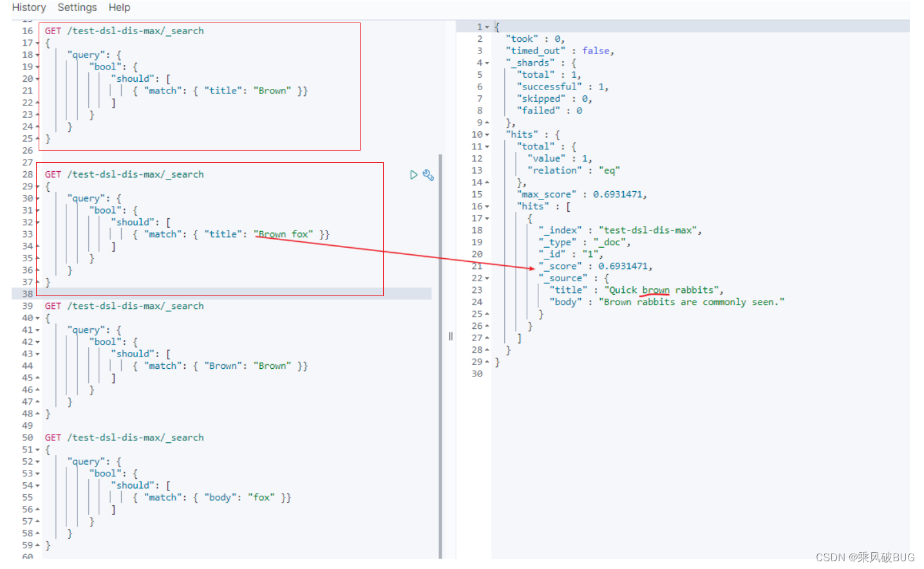Click the match line on editor line 21
This screenshot has height=569, width=924.
(220, 91)
